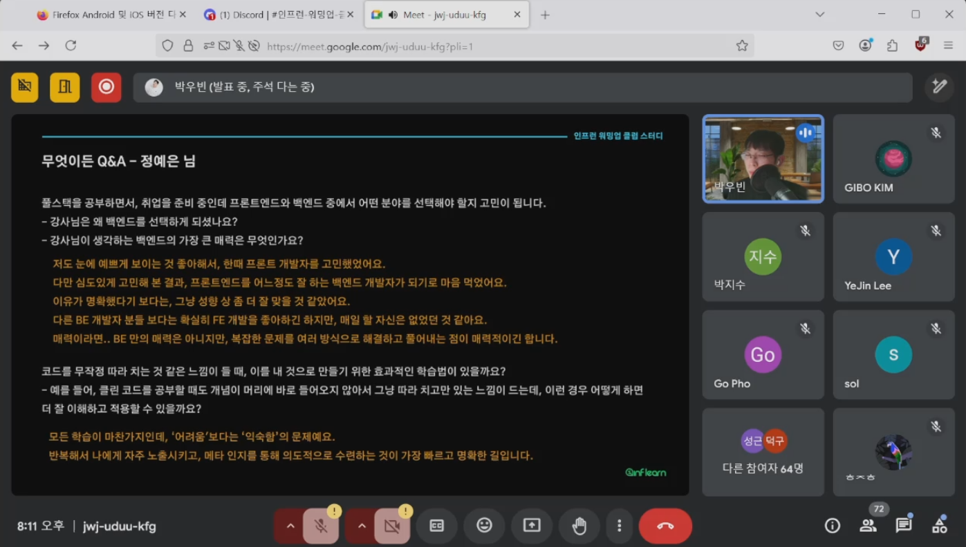Open the uBlock Origin extension icon
The width and height of the screenshot is (966, 547).
[921, 46]
